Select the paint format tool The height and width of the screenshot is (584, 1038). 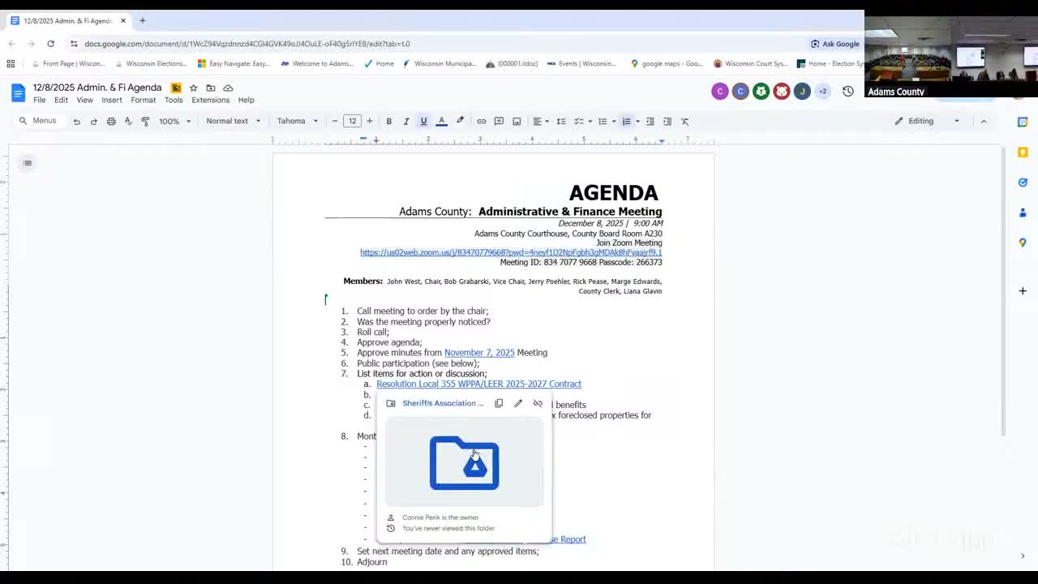(145, 122)
